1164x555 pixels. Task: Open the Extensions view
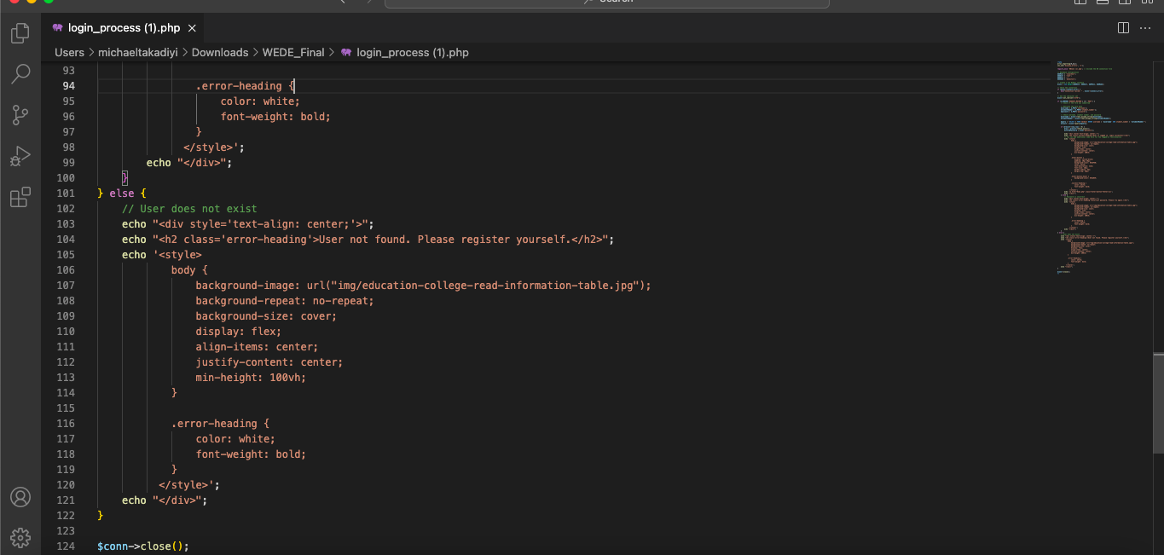click(x=20, y=198)
